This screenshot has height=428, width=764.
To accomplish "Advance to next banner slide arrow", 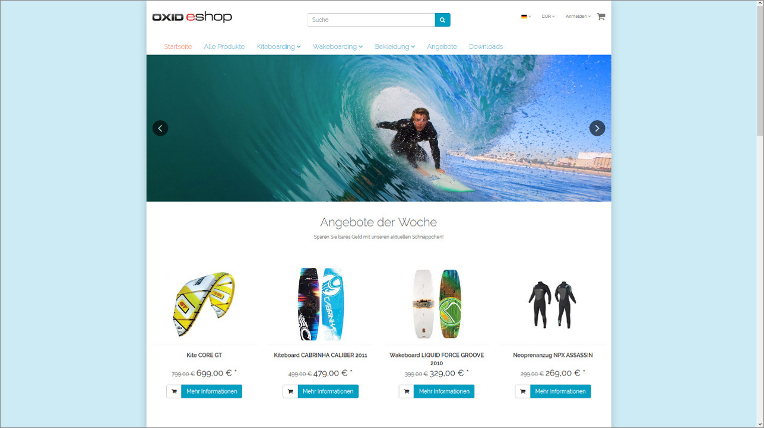I will pos(597,128).
